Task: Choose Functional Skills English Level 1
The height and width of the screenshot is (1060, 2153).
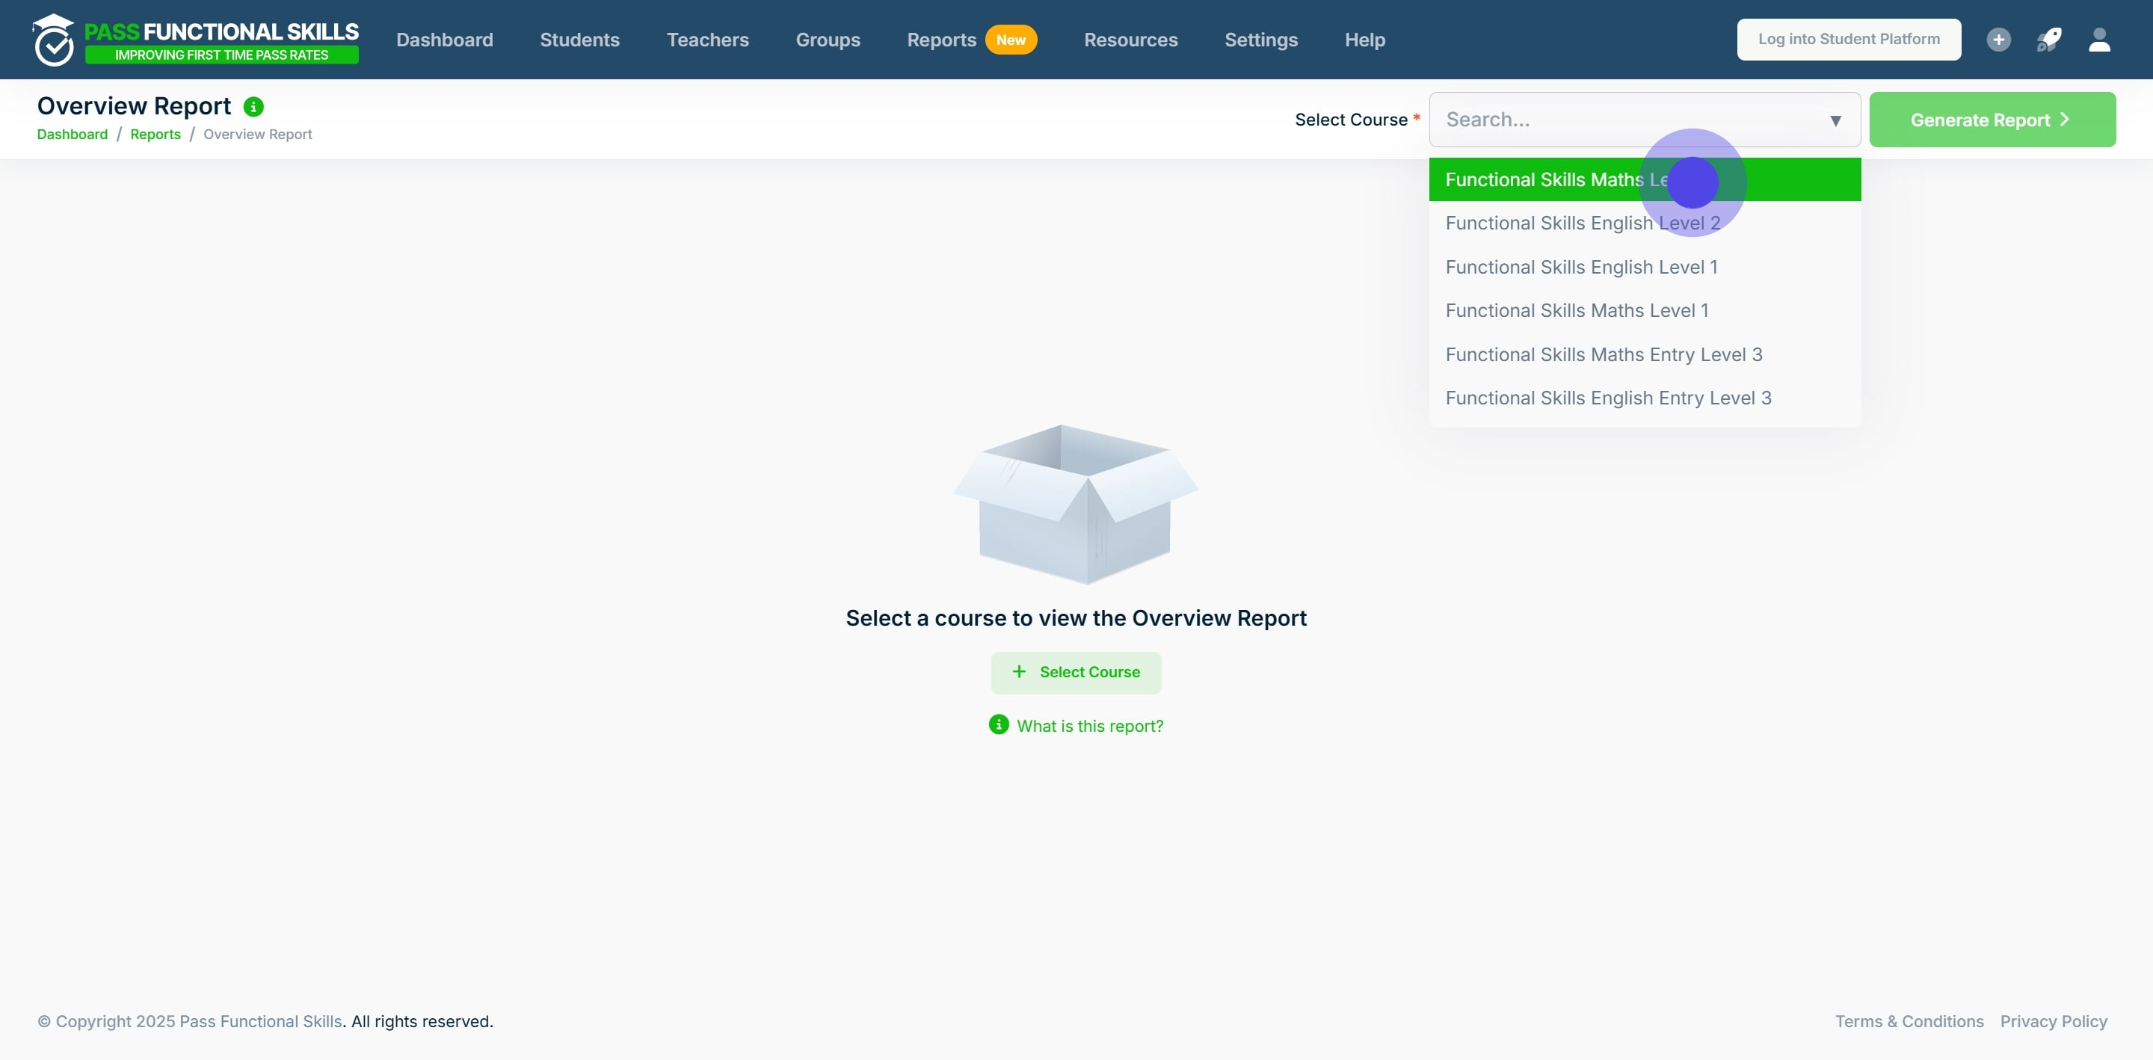Action: 1580,268
